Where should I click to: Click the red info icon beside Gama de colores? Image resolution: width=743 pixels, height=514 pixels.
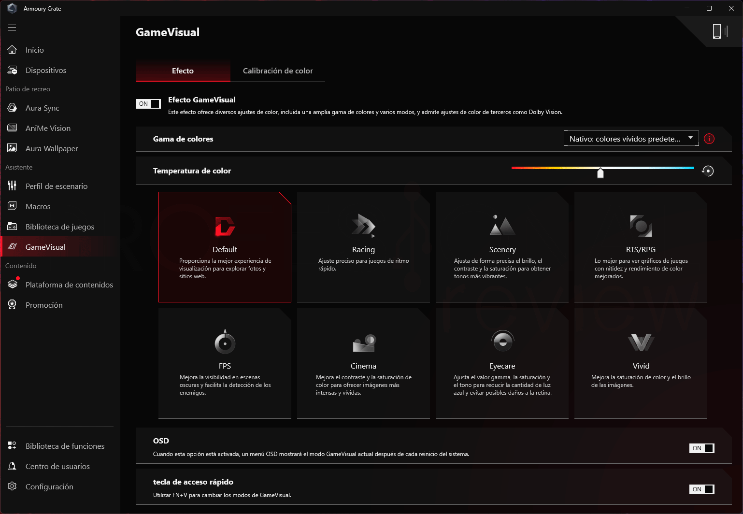click(x=709, y=139)
